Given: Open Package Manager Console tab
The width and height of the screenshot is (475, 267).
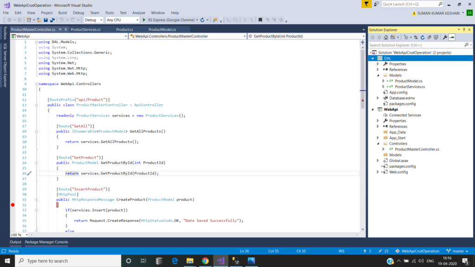Looking at the screenshot, I should click(x=46, y=242).
